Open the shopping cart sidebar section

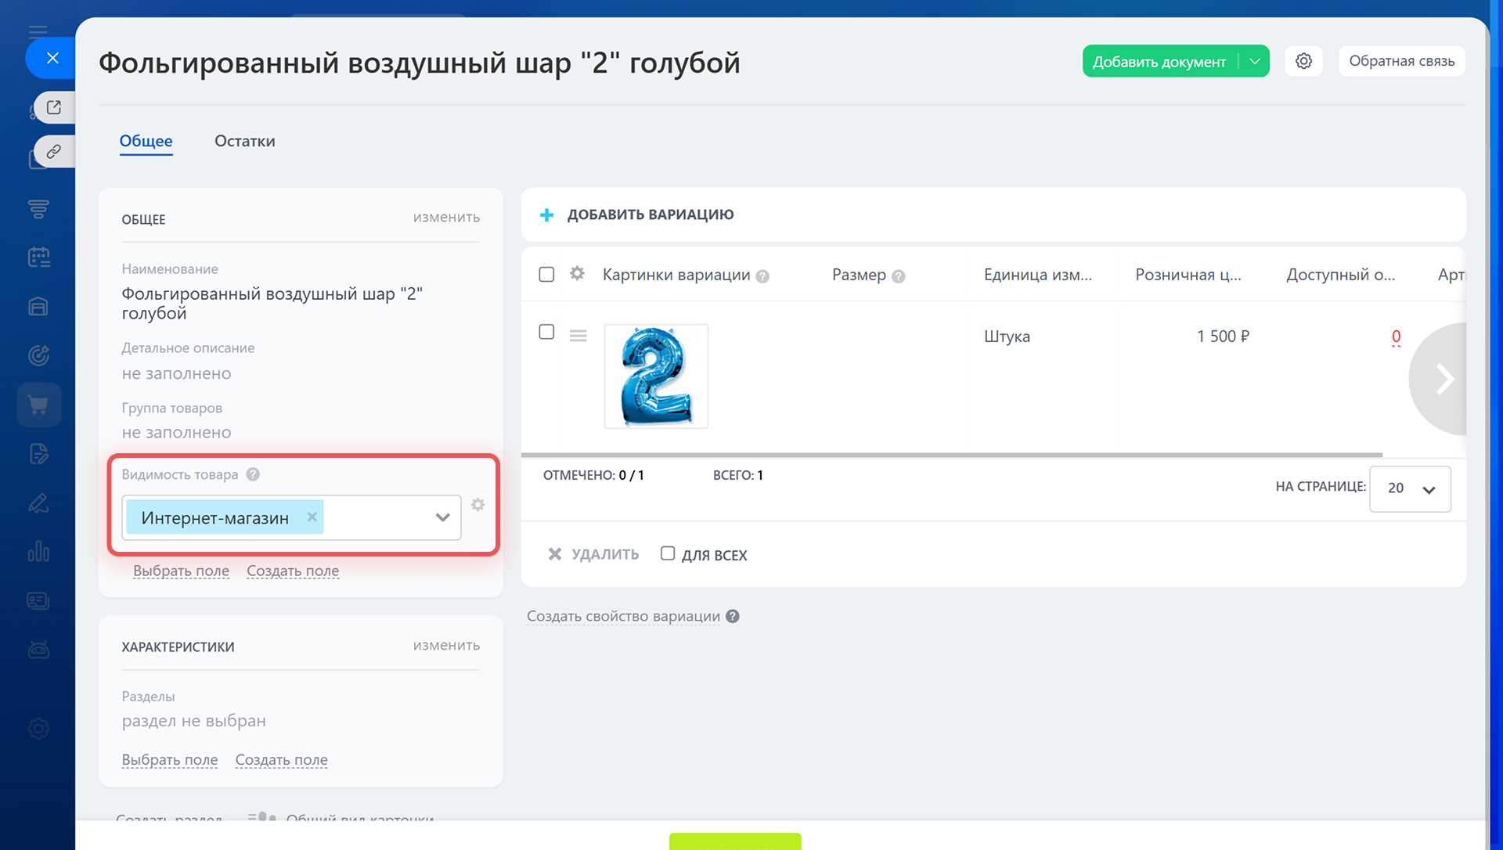38,405
